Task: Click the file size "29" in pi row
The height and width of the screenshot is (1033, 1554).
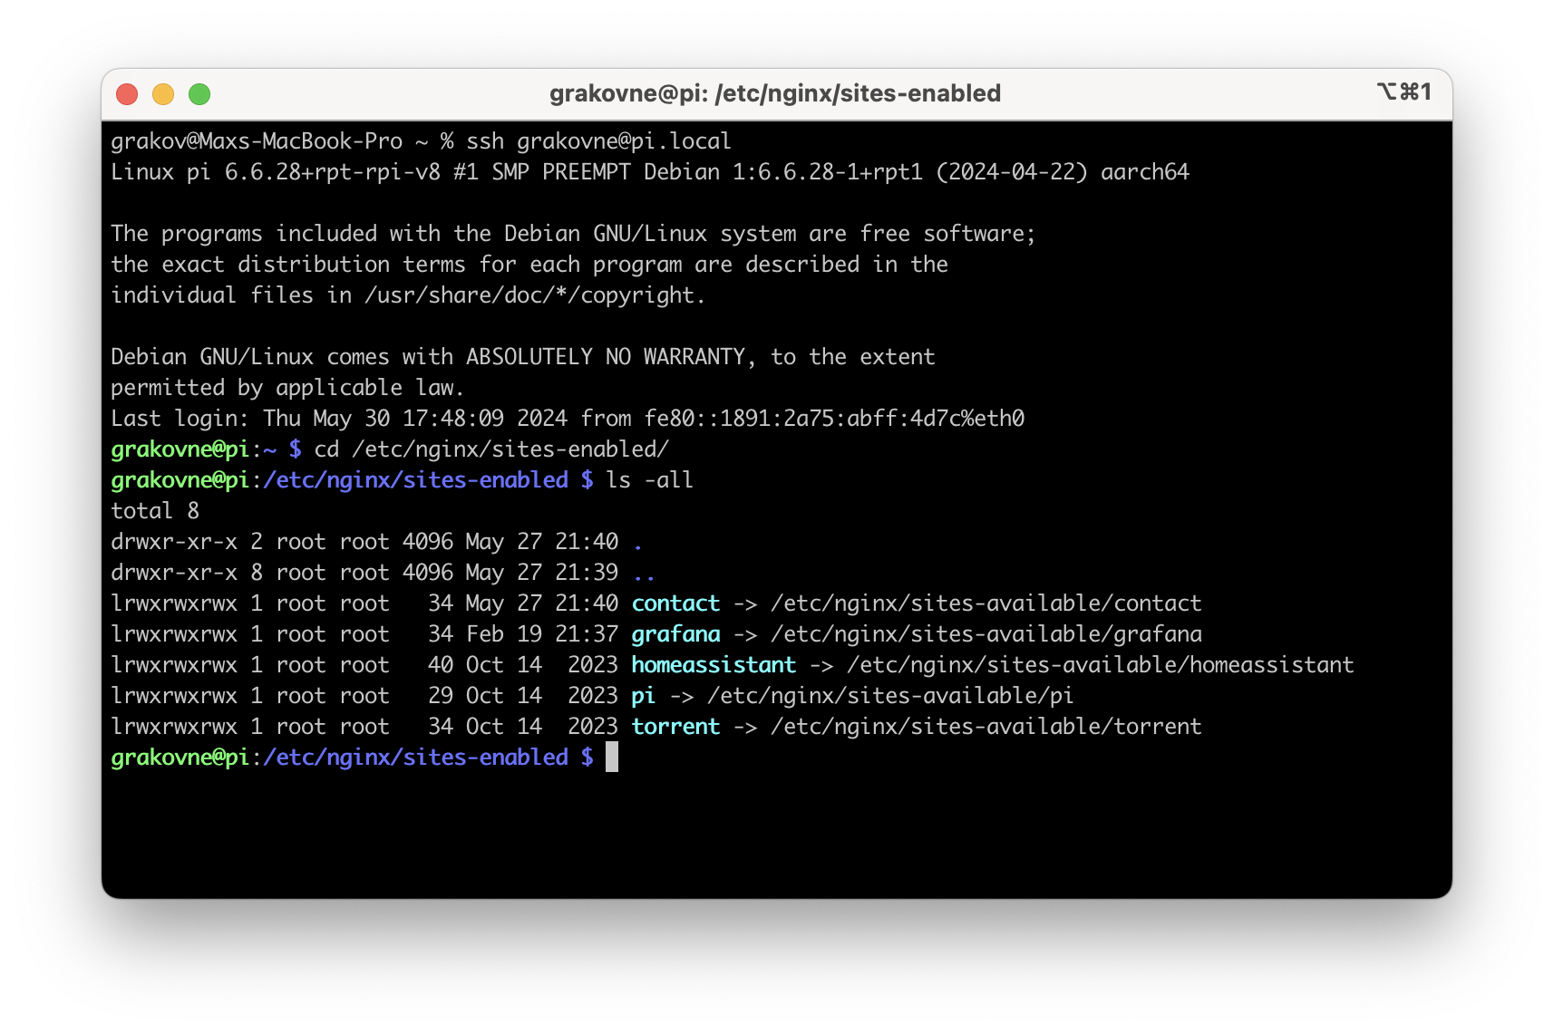Action: pyautogui.click(x=441, y=696)
